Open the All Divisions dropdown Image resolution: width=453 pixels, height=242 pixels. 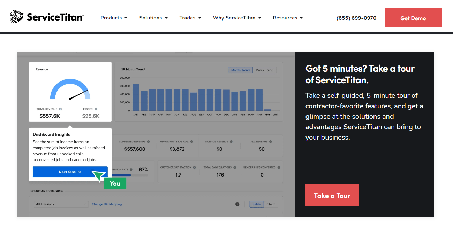(x=61, y=204)
